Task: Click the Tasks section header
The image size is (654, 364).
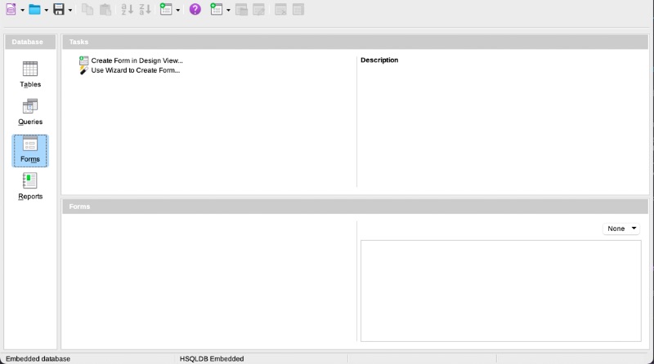Action: coord(355,42)
